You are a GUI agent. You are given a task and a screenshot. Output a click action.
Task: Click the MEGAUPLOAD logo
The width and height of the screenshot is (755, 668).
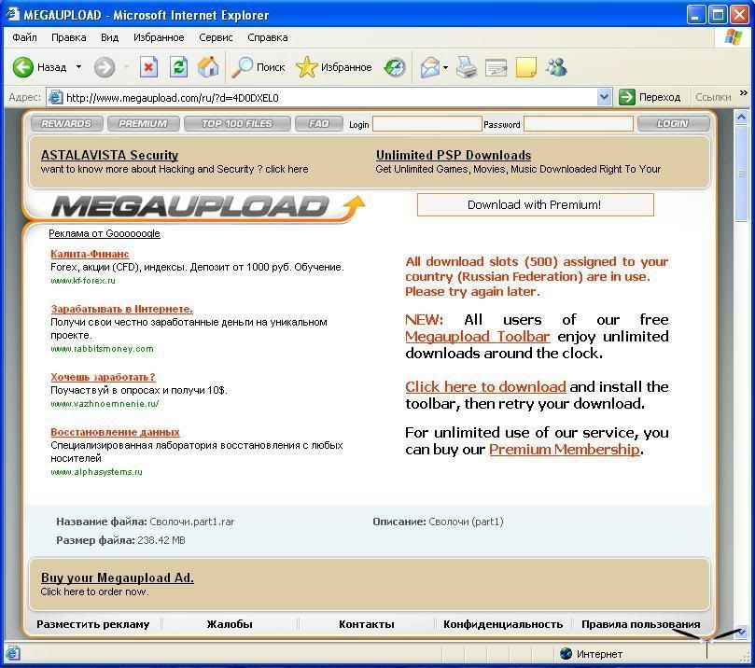(x=208, y=207)
